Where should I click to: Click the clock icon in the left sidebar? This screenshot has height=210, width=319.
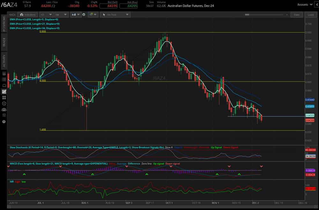pos(4,103)
